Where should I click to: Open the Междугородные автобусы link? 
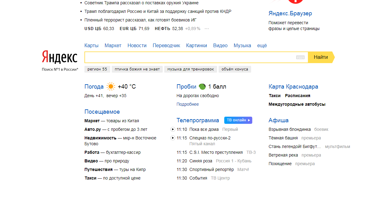(x=297, y=104)
